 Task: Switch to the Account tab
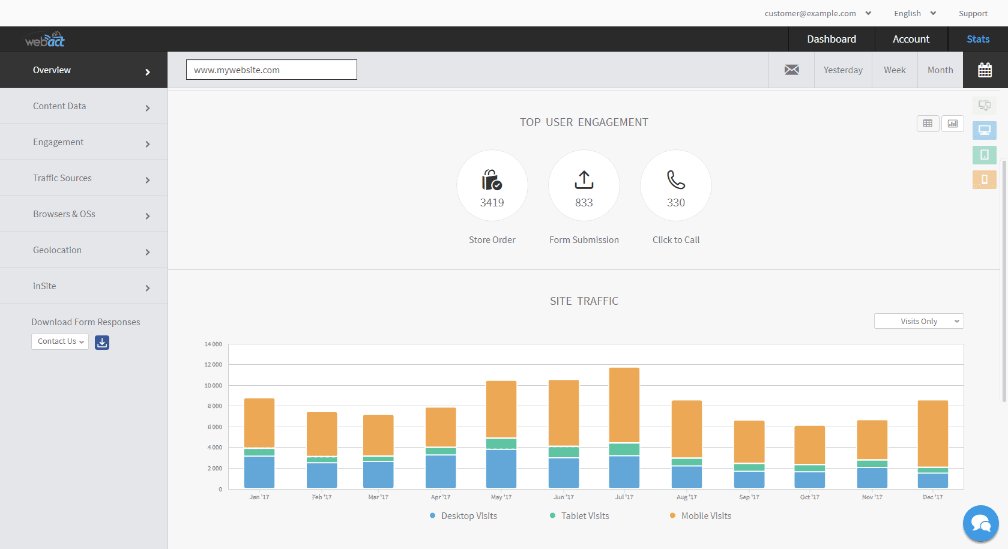[911, 38]
